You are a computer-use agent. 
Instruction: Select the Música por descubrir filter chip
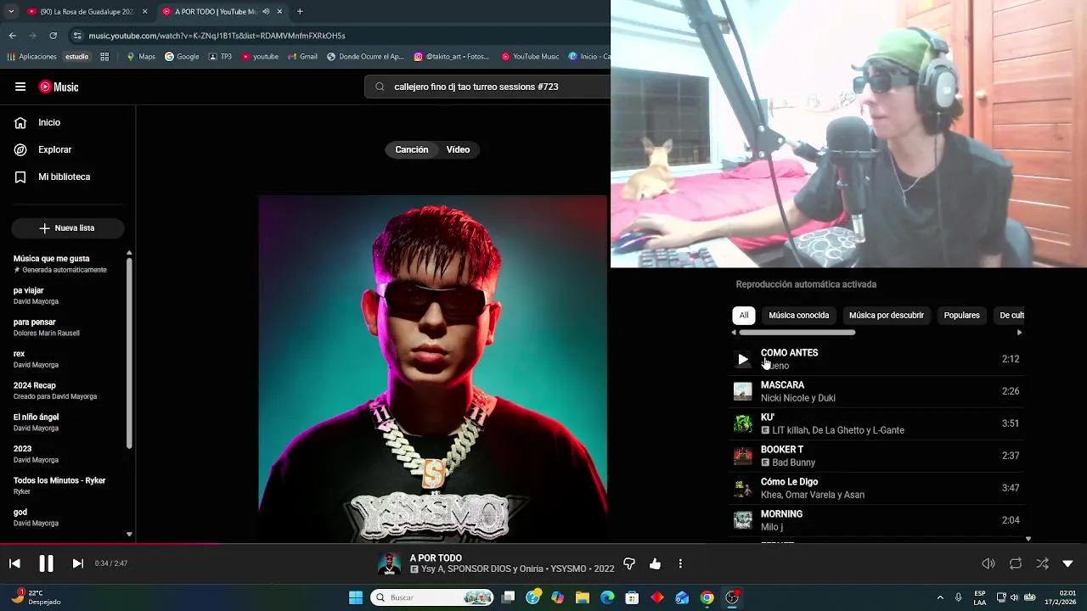(x=887, y=315)
